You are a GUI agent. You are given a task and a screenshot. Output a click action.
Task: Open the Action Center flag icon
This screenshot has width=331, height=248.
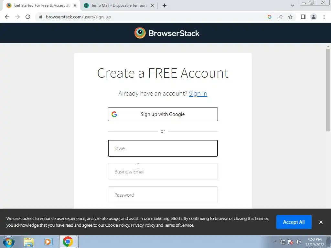291,242
